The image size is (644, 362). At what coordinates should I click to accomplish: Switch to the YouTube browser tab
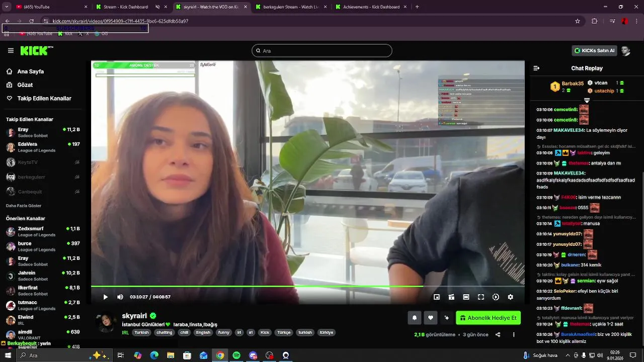52,7
